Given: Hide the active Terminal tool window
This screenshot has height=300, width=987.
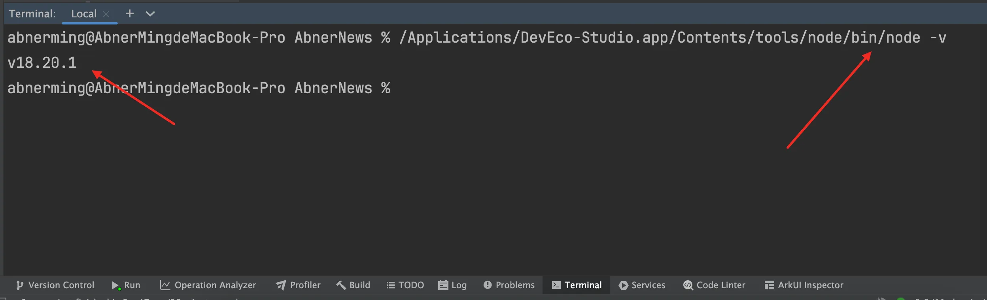Looking at the screenshot, I should (x=577, y=285).
